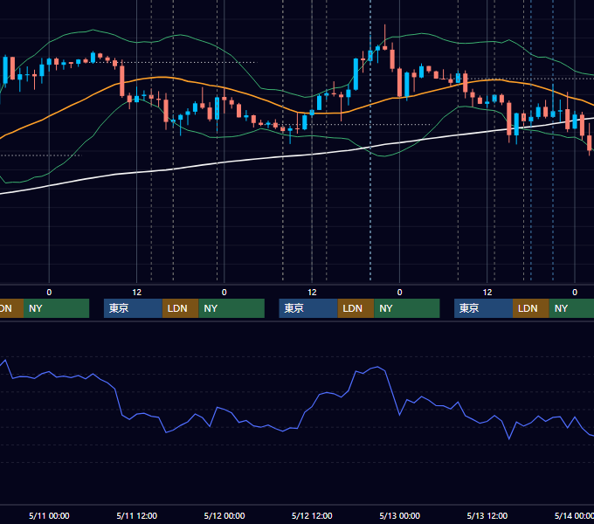Click the hour label 0 above 5/13 00:00

coord(399,293)
